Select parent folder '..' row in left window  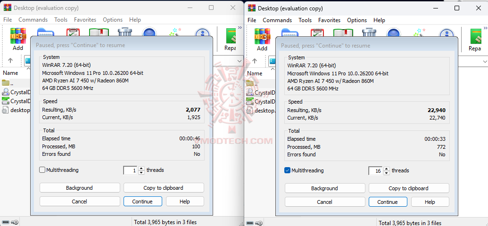click(16, 83)
